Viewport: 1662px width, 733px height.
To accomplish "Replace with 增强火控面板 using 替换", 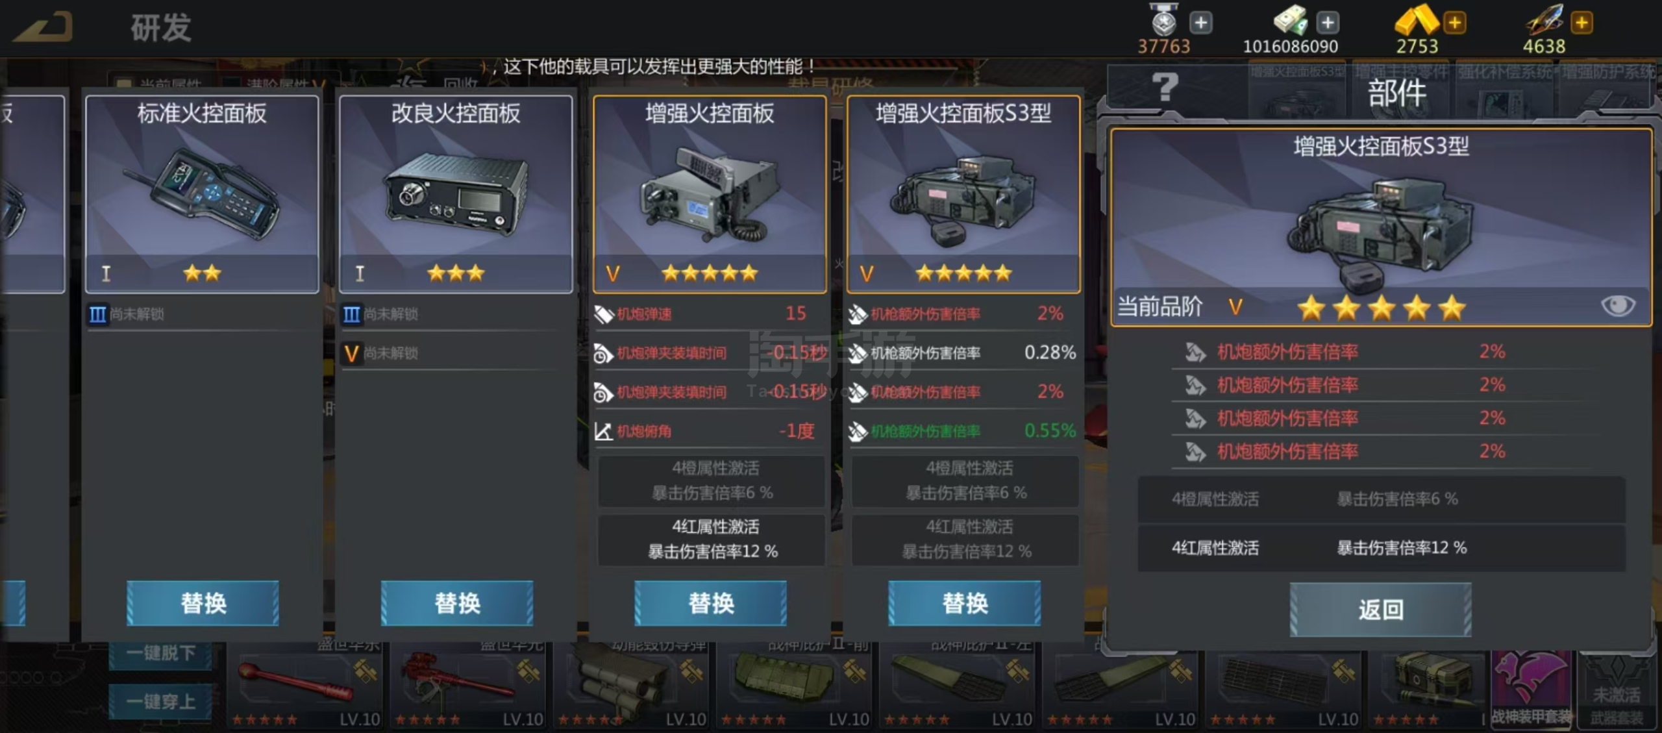I will [711, 603].
